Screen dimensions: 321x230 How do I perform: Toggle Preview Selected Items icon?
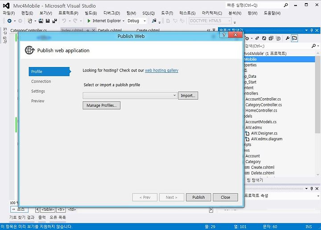[x=294, y=38]
